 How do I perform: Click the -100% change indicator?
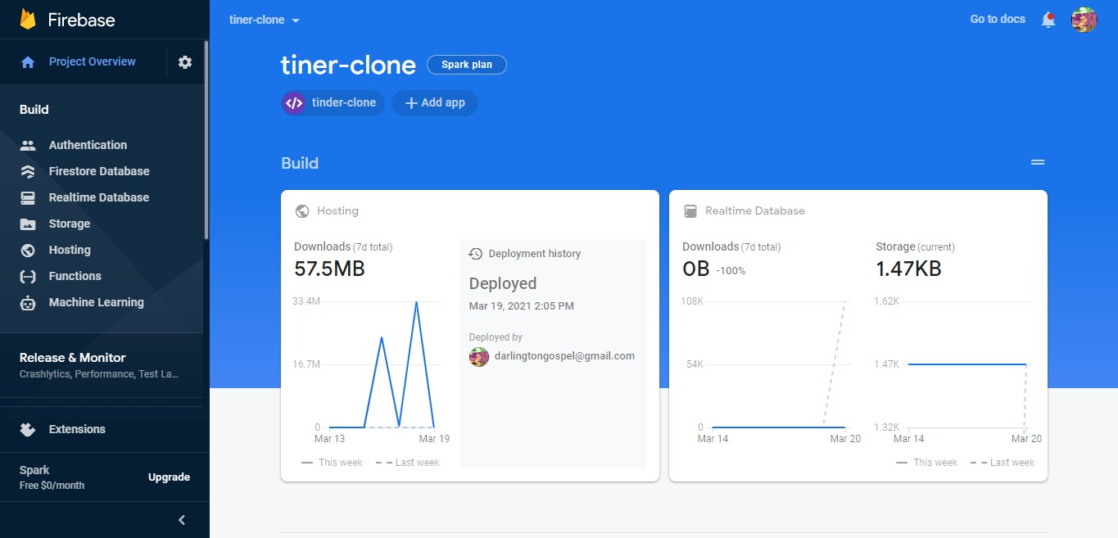point(731,271)
